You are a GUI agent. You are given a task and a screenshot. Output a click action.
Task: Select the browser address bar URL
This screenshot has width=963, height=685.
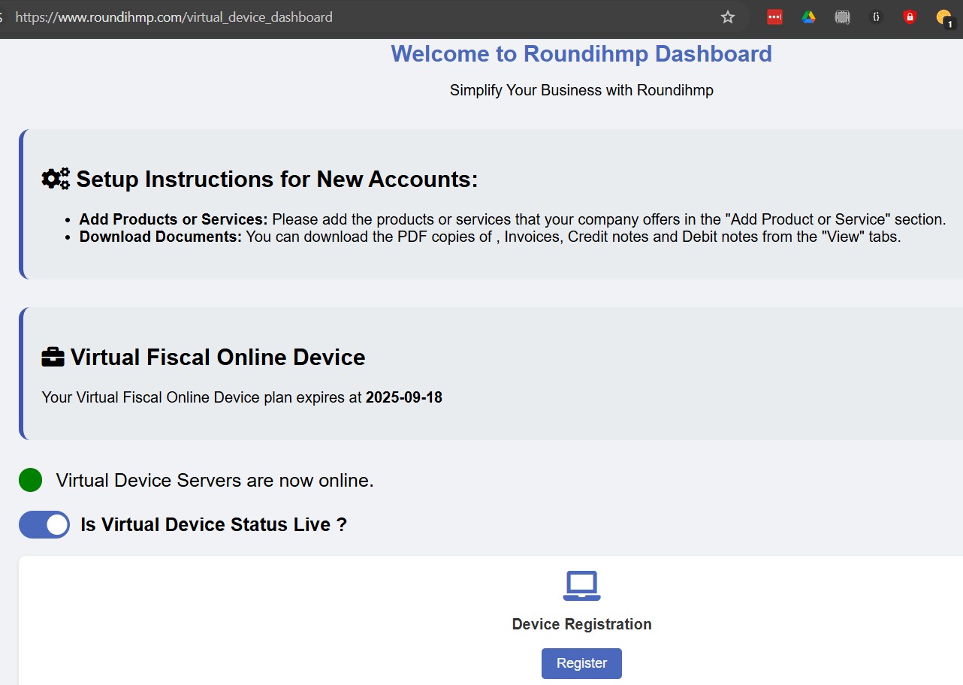pos(174,17)
